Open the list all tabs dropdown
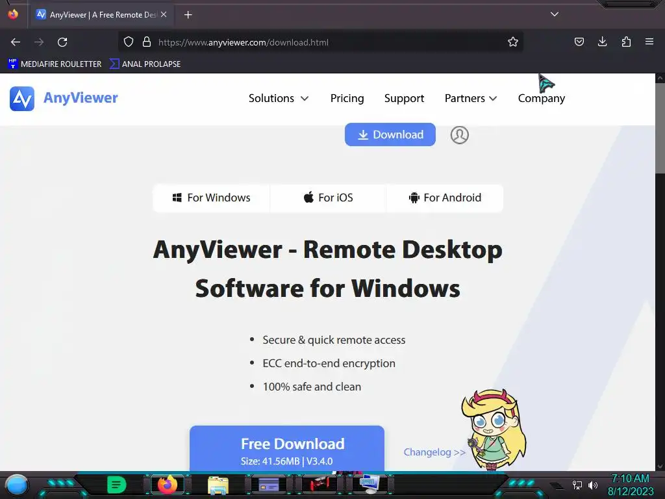665x499 pixels. (555, 14)
